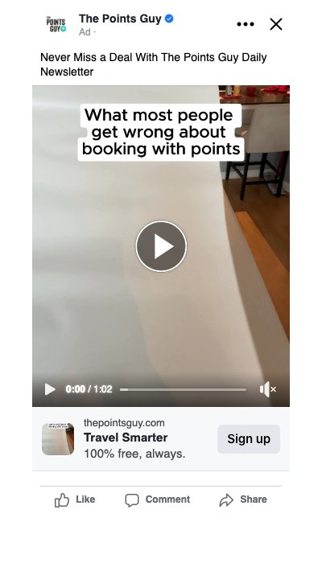Click the Comment speech bubble icon

pos(131,499)
